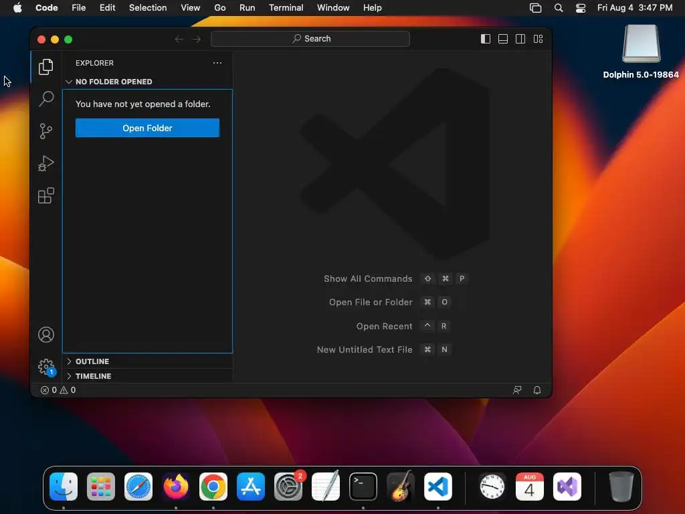Open Launchpad from the Dock
Image resolution: width=685 pixels, height=514 pixels.
101,487
